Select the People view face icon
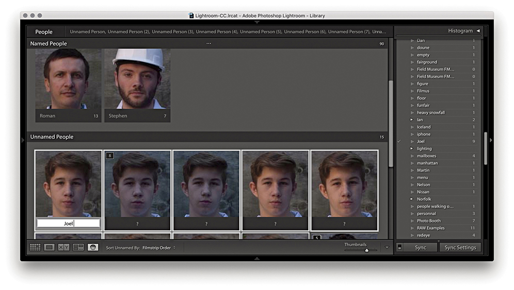Viewport: 514px width, 290px height. pyautogui.click(x=93, y=247)
